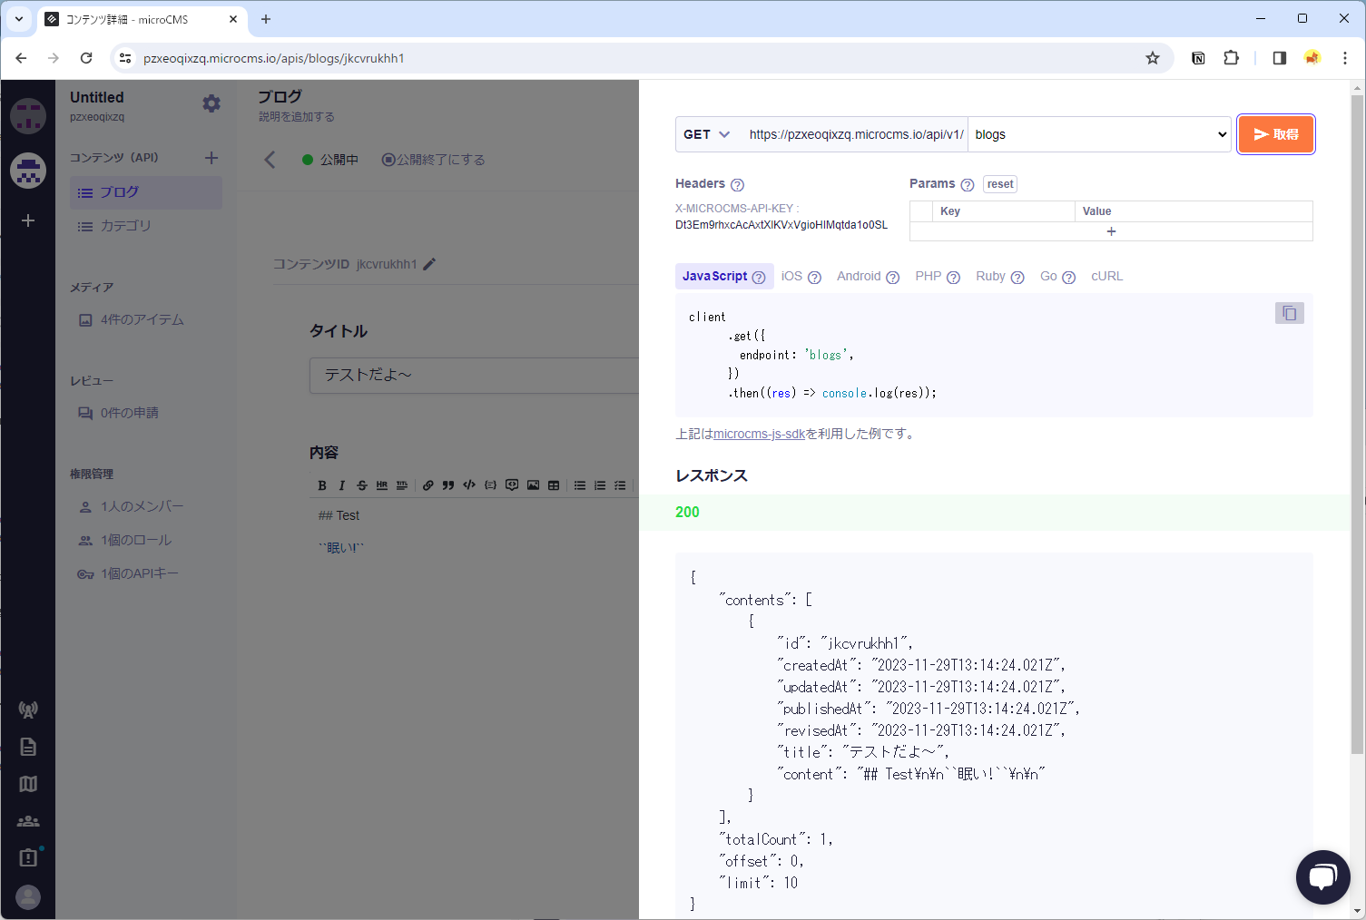Open the GET method dropdown

click(x=707, y=134)
